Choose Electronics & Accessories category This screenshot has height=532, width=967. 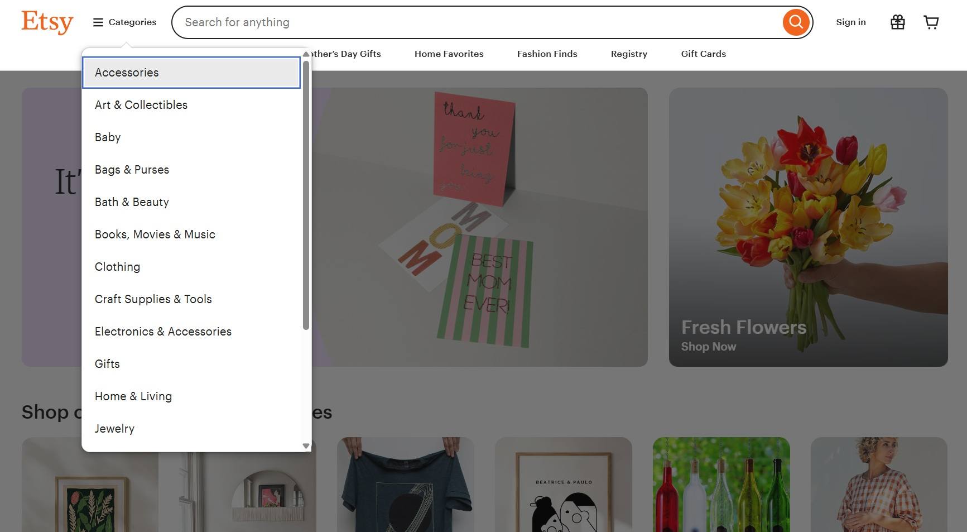pos(191,332)
